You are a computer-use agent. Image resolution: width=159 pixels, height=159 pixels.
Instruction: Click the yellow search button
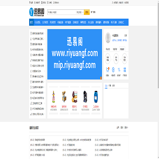[x=87, y=12]
